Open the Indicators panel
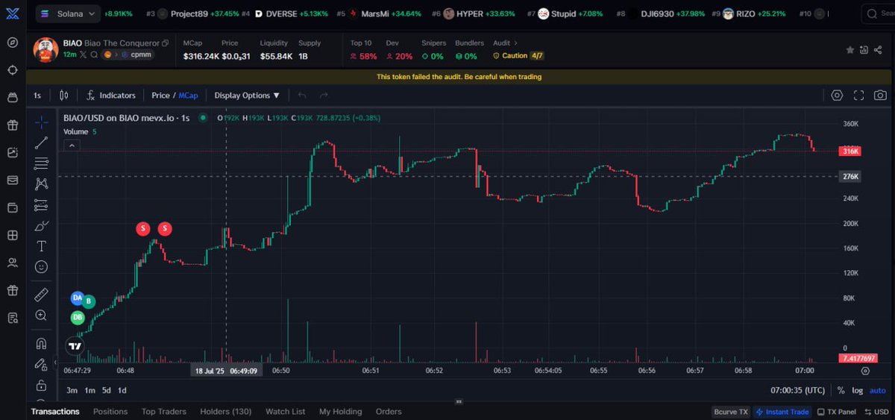 coord(110,95)
